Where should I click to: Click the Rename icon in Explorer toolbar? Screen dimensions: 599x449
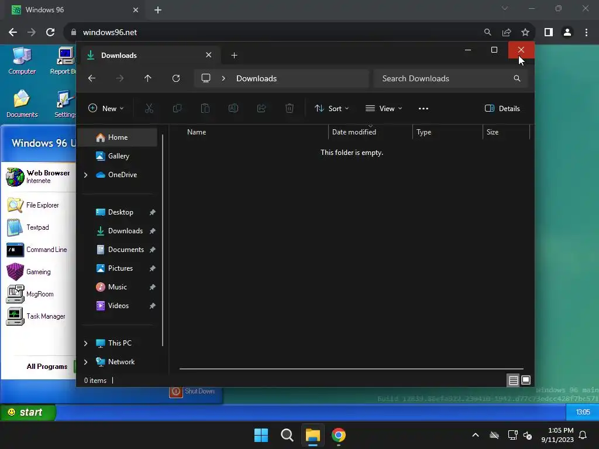tap(233, 108)
